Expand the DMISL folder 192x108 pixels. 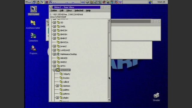click(x=54, y=26)
